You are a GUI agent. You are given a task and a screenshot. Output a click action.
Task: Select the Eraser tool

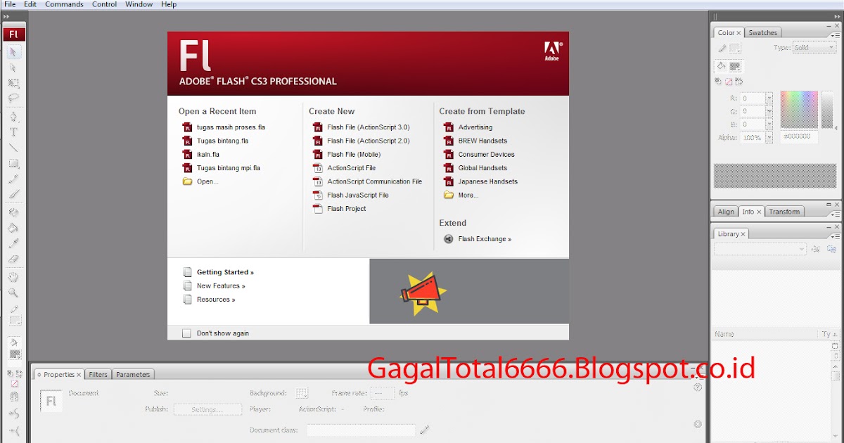13,259
